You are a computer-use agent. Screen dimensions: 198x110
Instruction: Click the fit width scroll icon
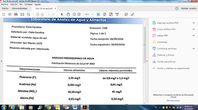[98, 14]
